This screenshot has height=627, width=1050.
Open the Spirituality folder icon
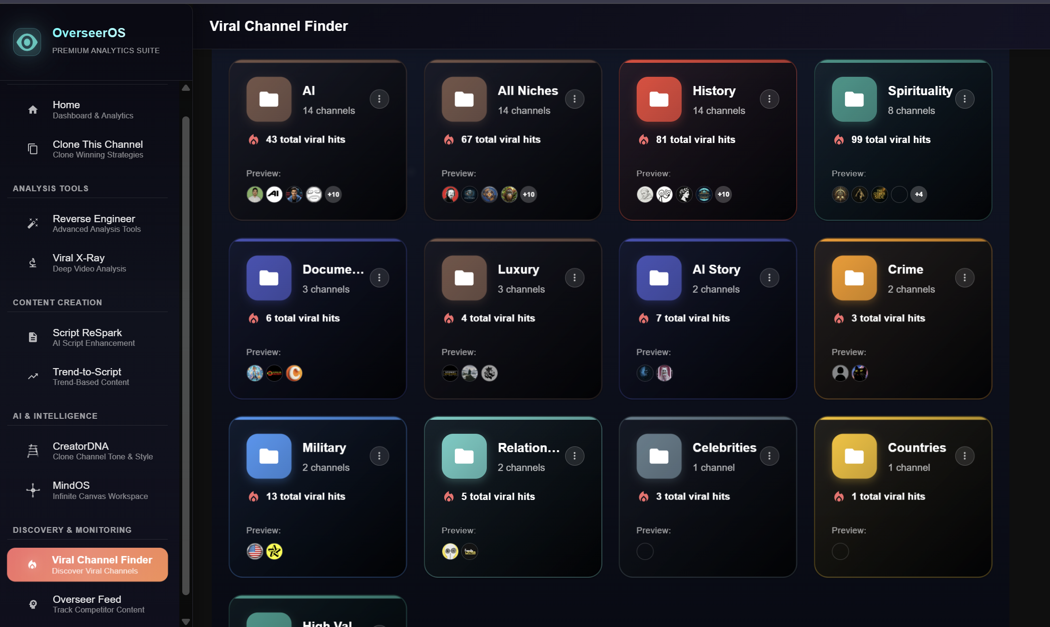click(x=854, y=99)
